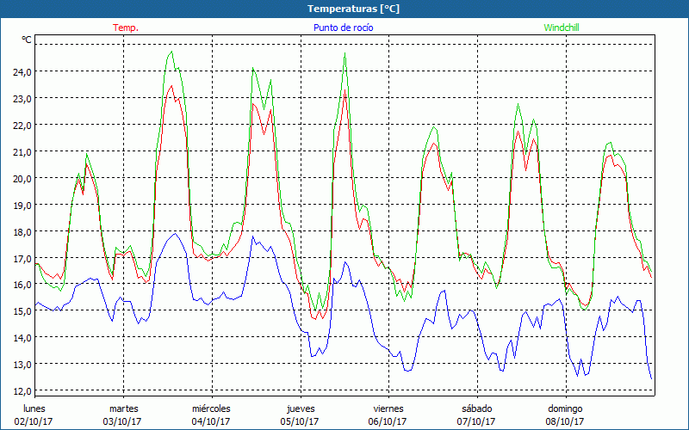Click the domingo day label
Viewport: 689px width, 430px height.
click(x=565, y=408)
